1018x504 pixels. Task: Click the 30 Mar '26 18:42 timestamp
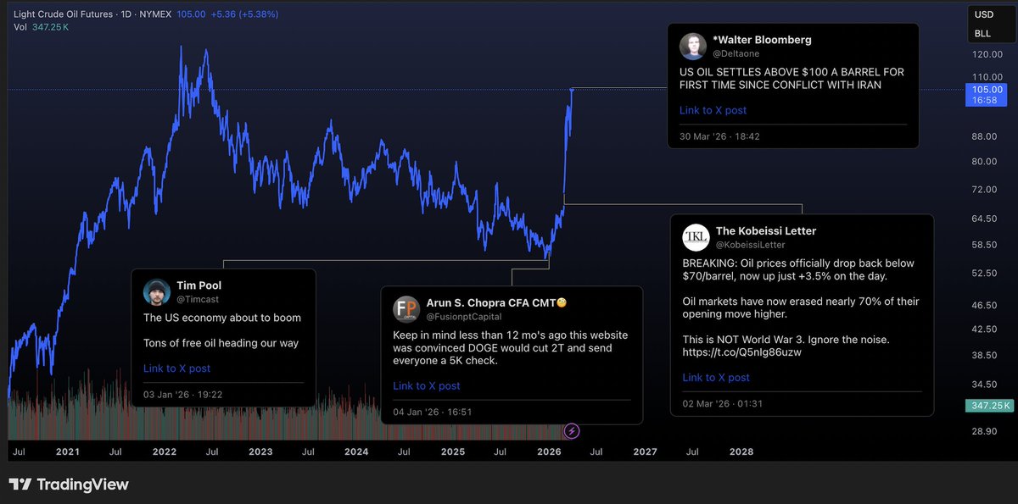(x=719, y=136)
